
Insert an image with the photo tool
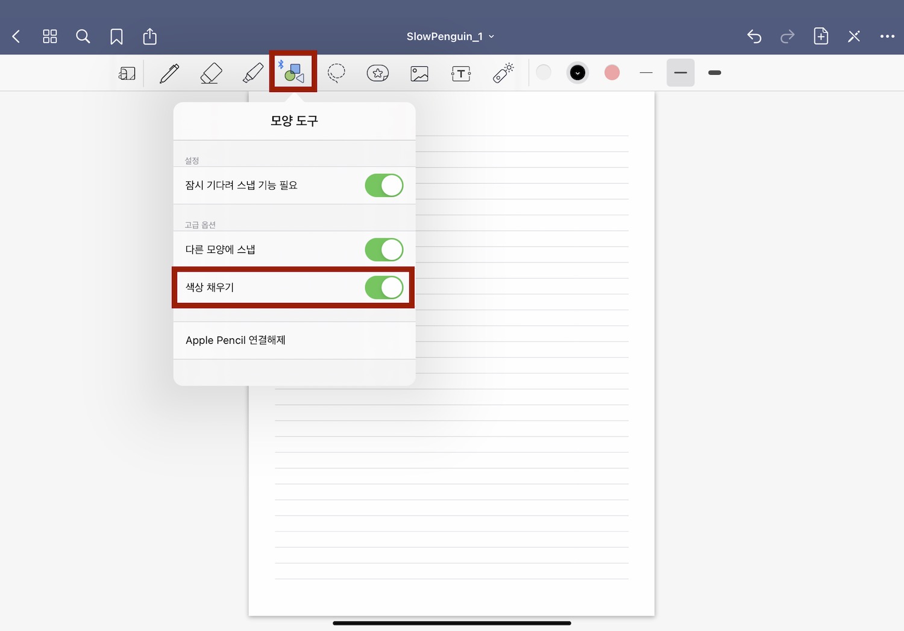pos(419,73)
